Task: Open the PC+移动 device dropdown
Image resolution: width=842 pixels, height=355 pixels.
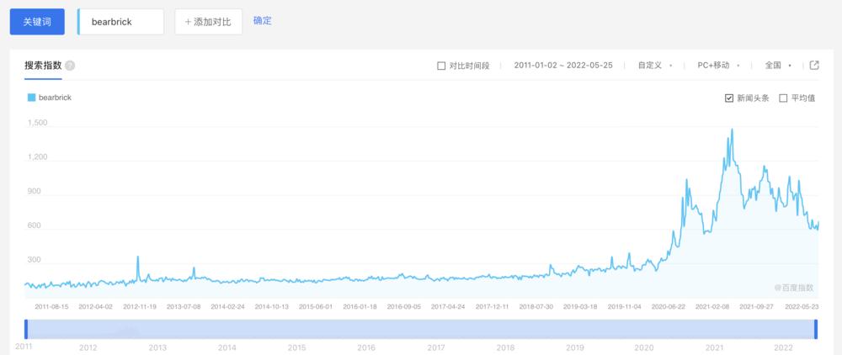Action: (x=717, y=66)
